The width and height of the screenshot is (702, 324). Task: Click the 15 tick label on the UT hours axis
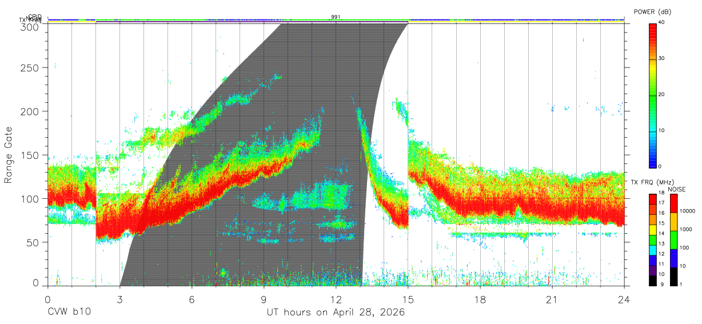click(x=408, y=299)
